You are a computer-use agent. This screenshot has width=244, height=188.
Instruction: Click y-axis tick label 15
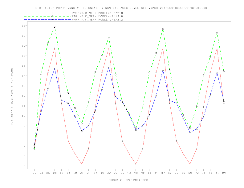click(x=23, y=66)
